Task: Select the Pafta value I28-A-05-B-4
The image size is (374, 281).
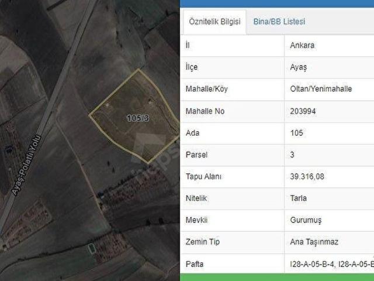Action: click(313, 264)
